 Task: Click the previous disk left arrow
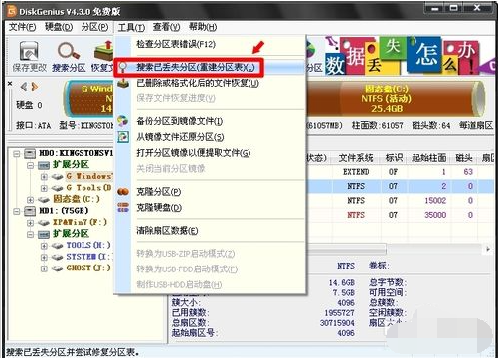24,88
